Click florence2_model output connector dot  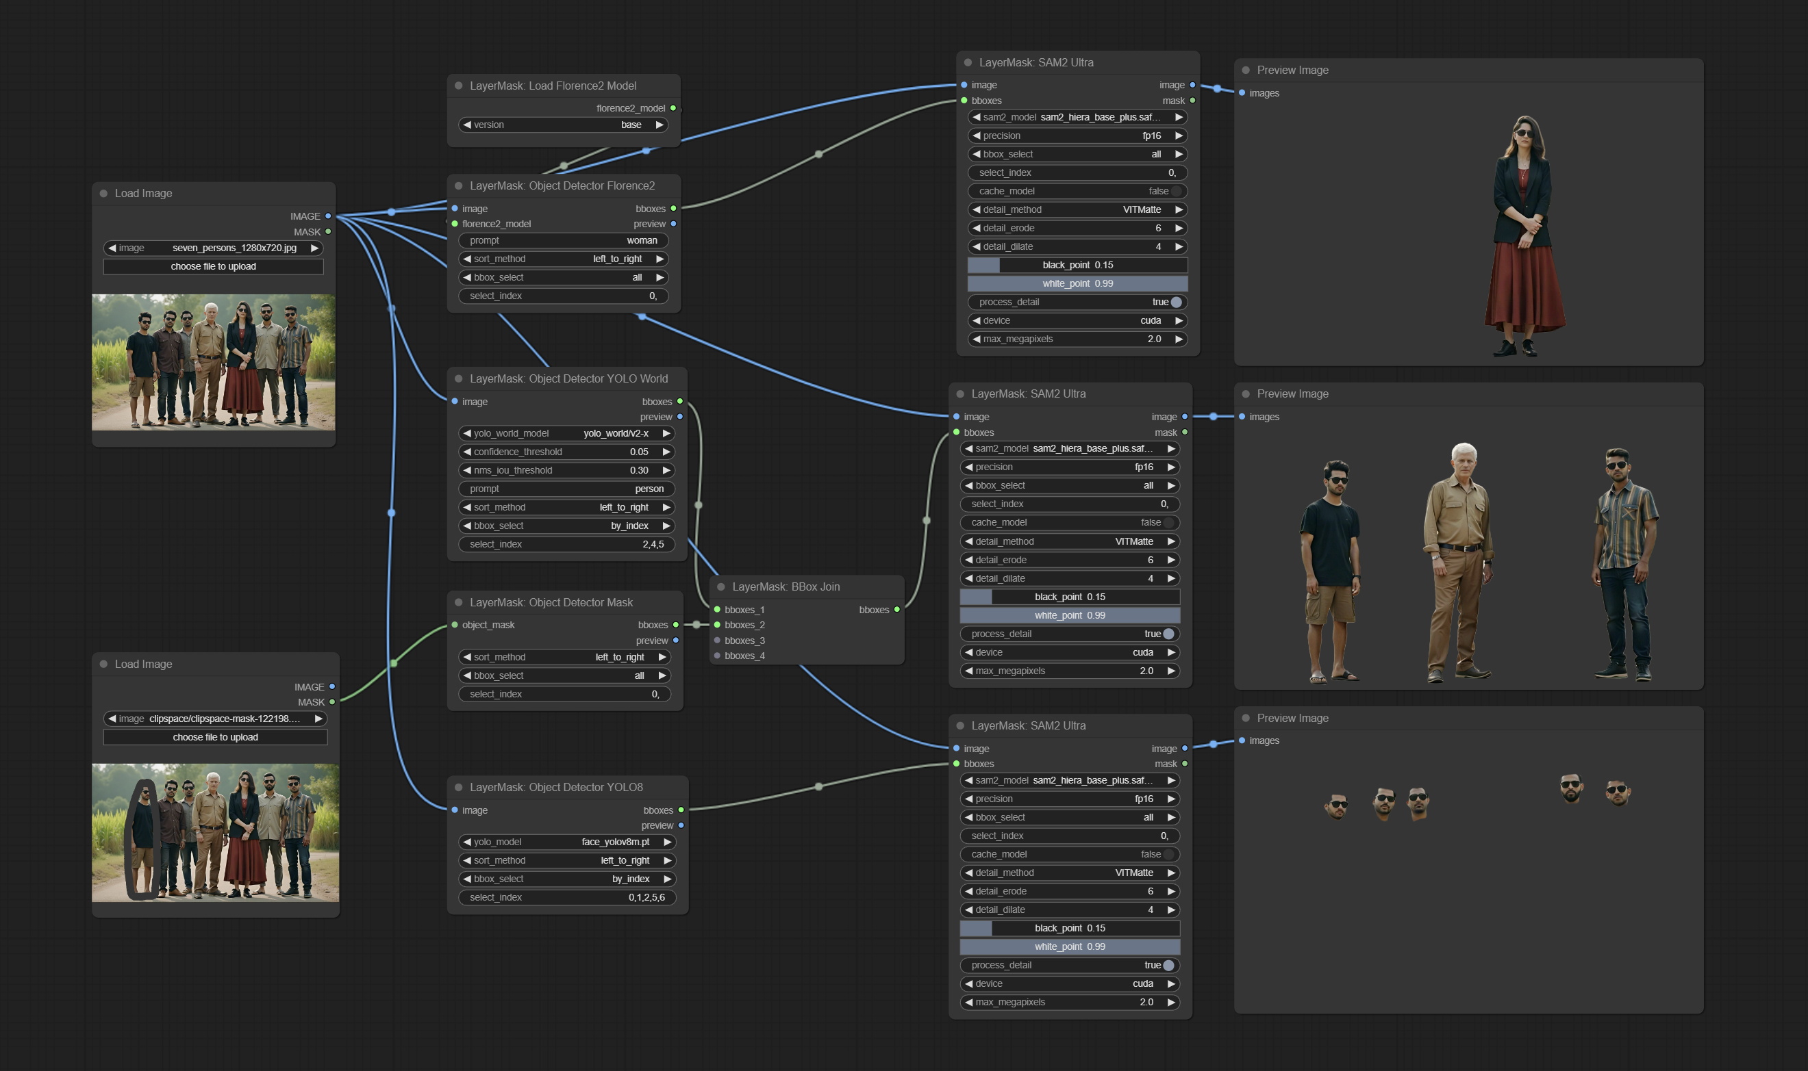(673, 108)
